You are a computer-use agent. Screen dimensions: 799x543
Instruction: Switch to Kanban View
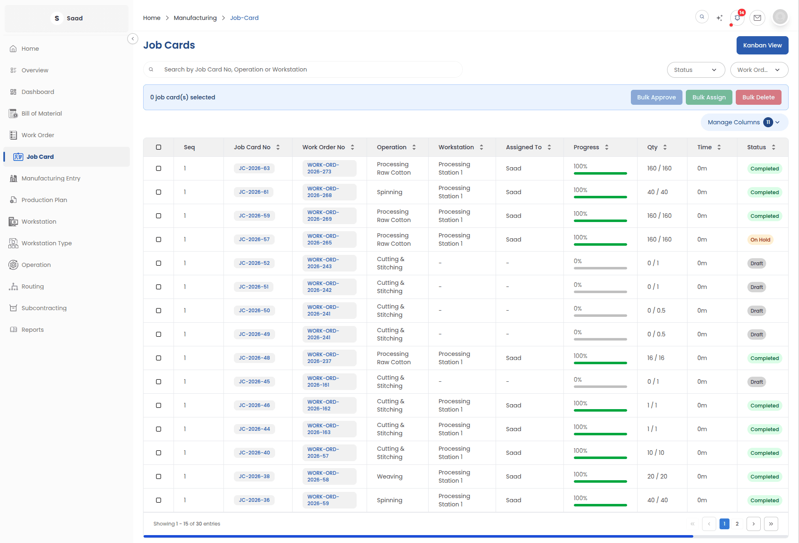pos(762,45)
